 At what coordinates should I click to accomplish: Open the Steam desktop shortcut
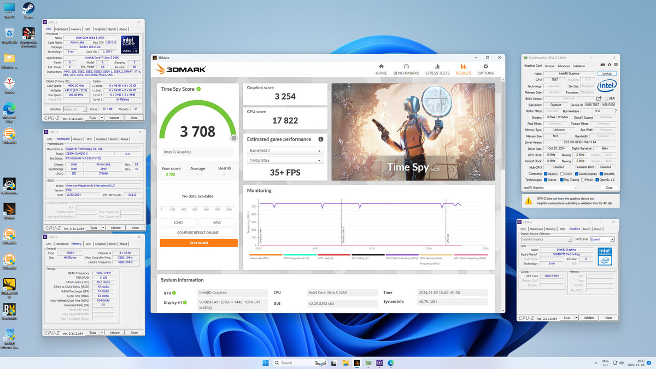click(28, 10)
